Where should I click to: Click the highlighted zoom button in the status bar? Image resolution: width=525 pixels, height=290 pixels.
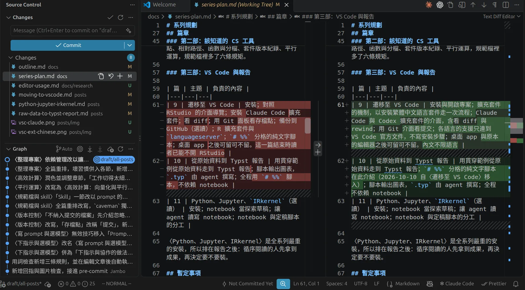point(283,284)
